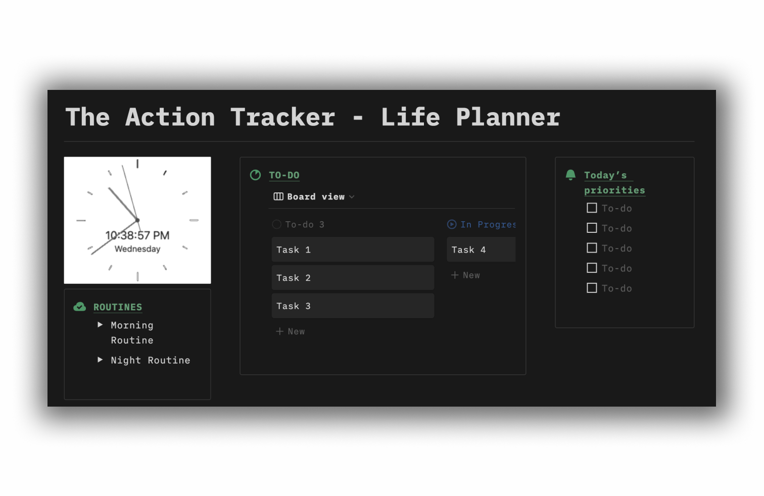Tick the third To-do priority checkbox

click(x=592, y=247)
